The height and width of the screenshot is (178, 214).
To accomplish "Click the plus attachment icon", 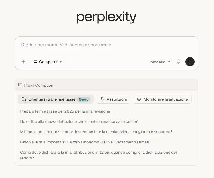I will (x=23, y=62).
